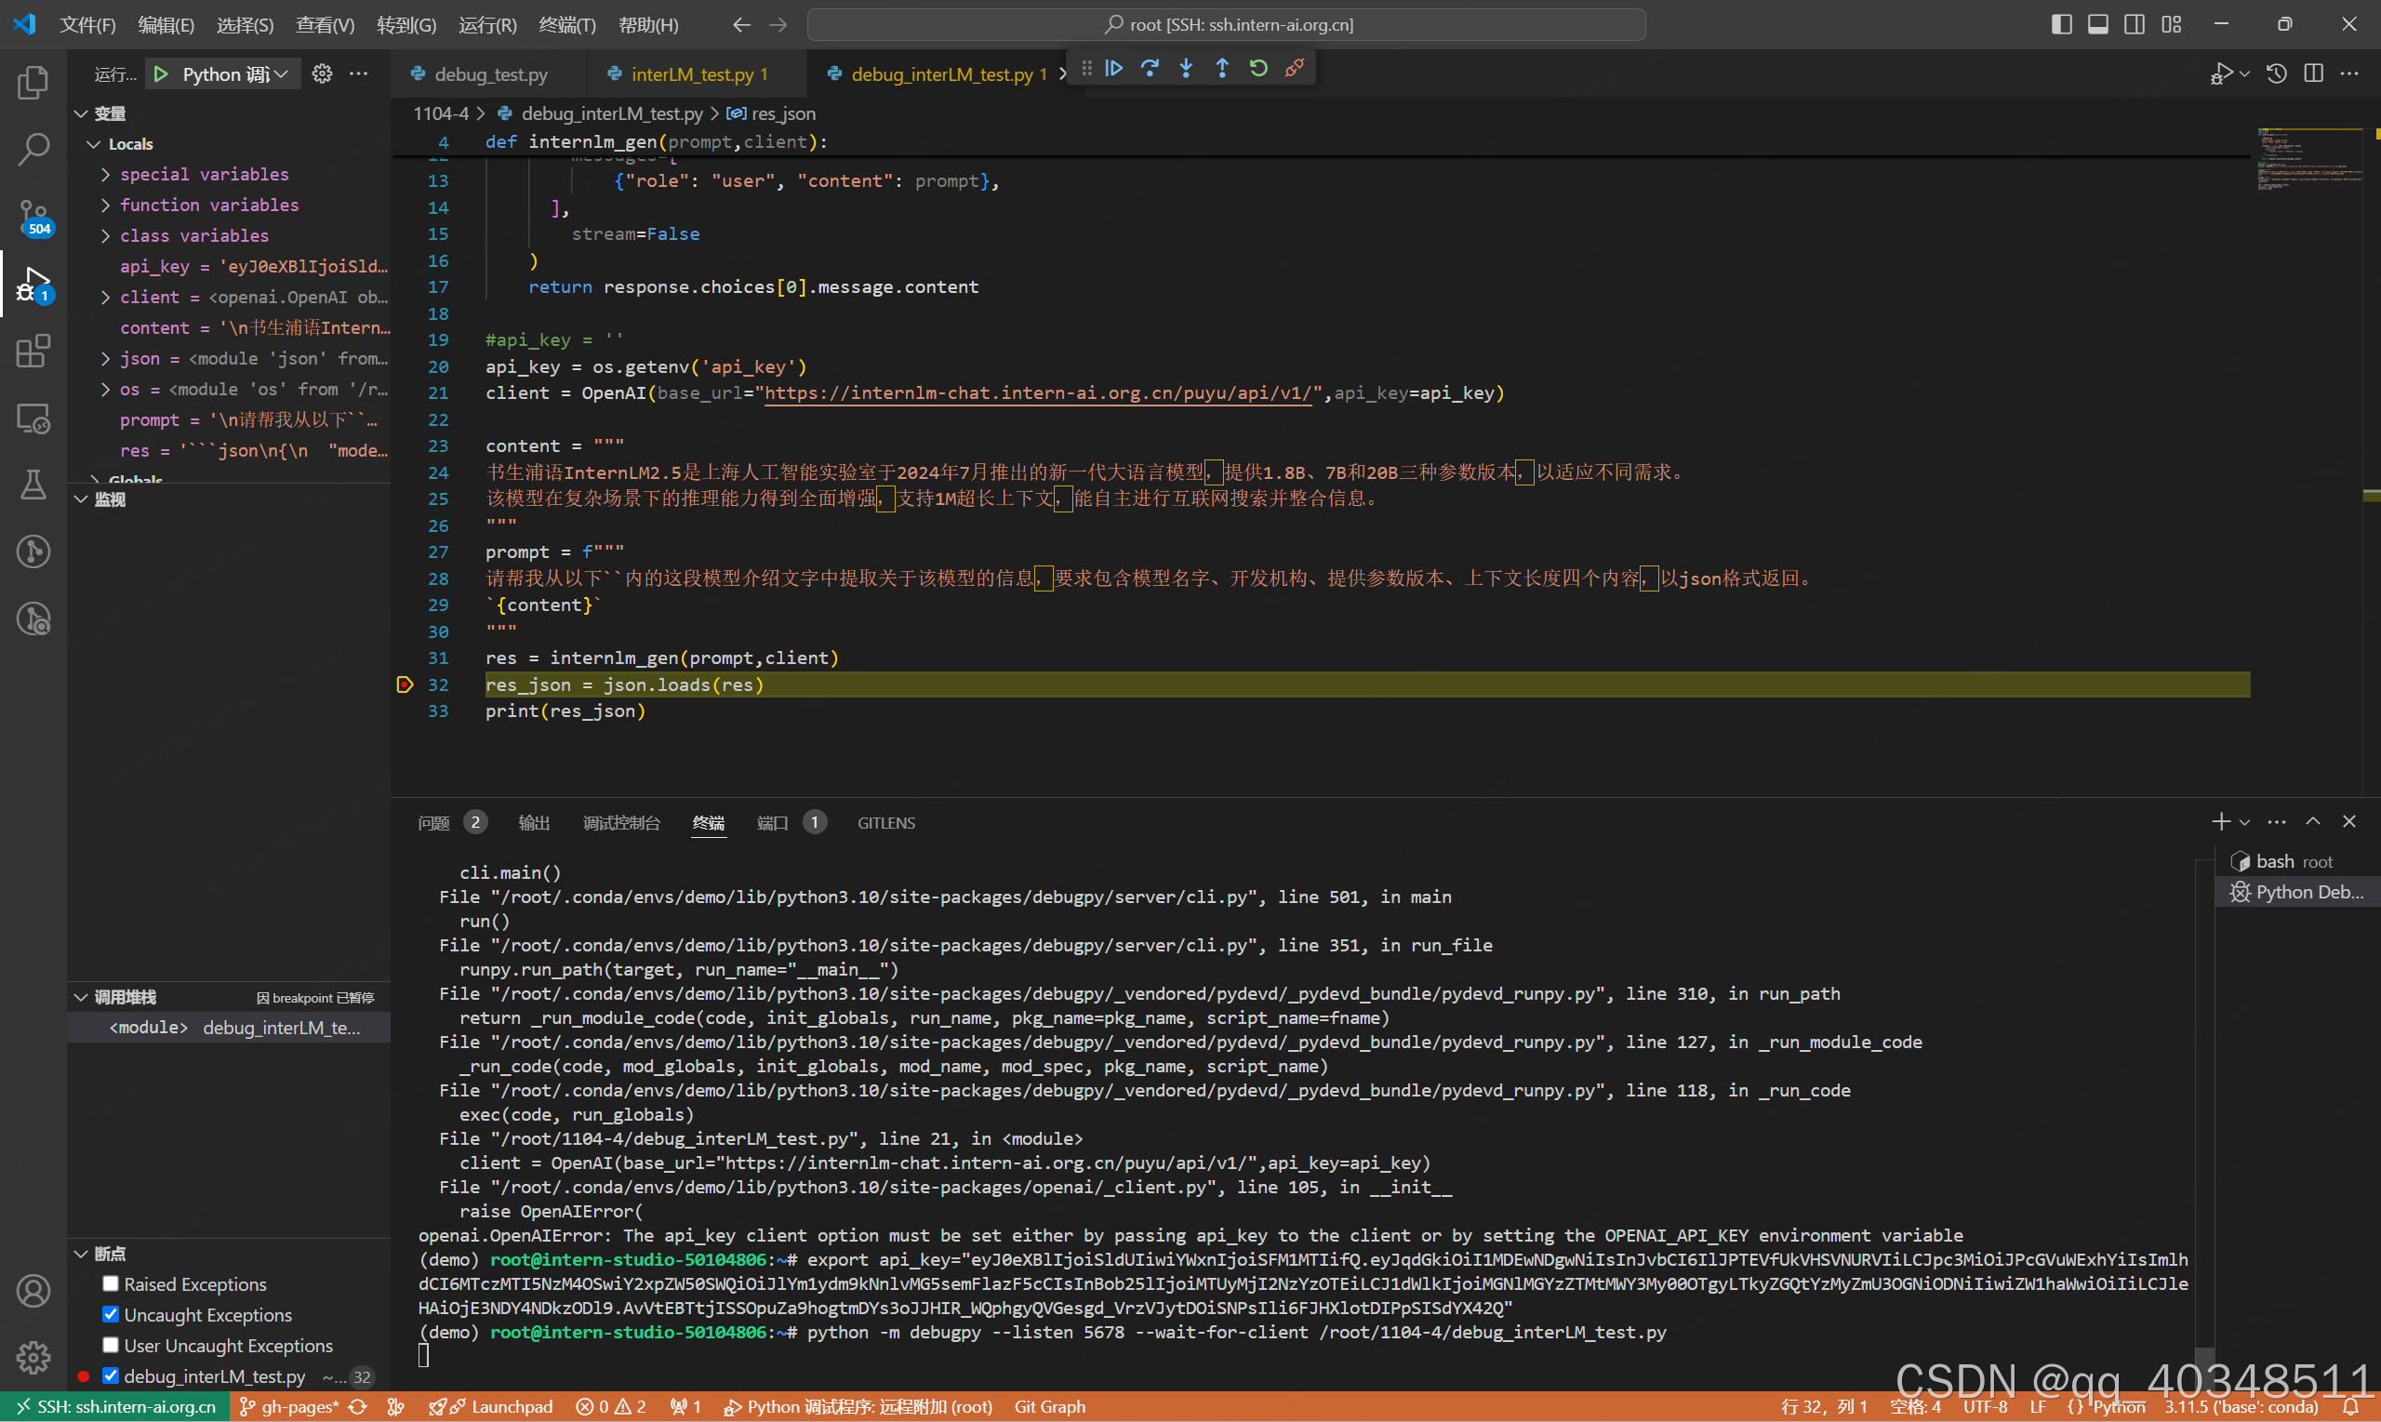2381x1422 pixels.
Task: Toggle User Uncaught Exceptions checkbox
Action: click(112, 1345)
